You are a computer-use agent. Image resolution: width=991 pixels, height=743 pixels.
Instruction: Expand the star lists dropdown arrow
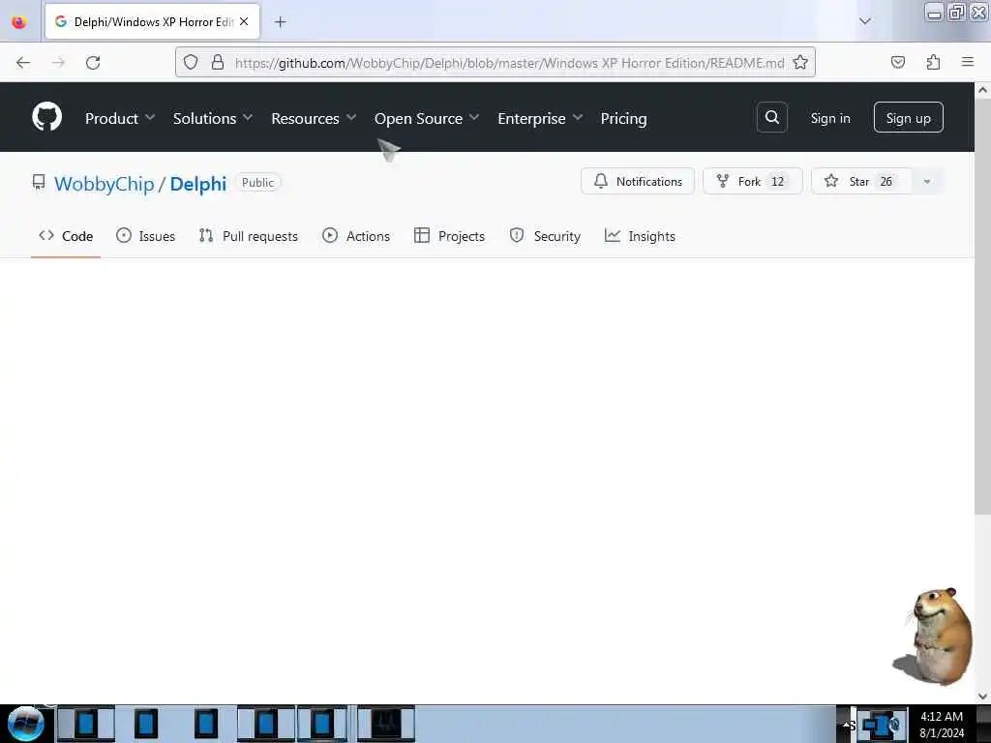[x=926, y=181]
